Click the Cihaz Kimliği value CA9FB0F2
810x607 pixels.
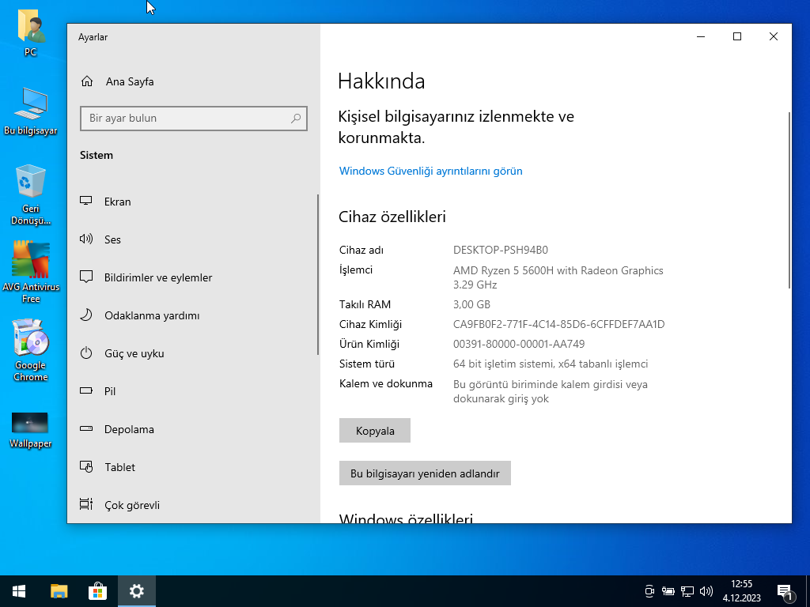click(558, 324)
